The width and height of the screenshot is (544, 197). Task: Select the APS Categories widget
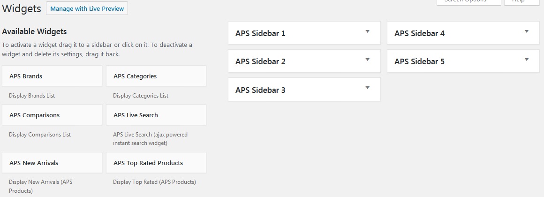[x=156, y=76]
